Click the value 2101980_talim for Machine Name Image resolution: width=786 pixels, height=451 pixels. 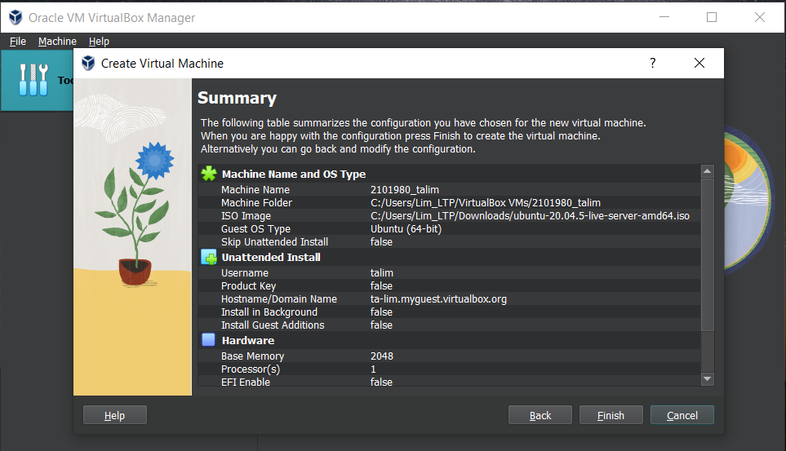pos(405,189)
